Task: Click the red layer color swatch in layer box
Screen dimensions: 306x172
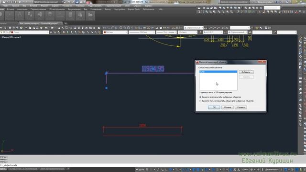Action: [12, 32]
